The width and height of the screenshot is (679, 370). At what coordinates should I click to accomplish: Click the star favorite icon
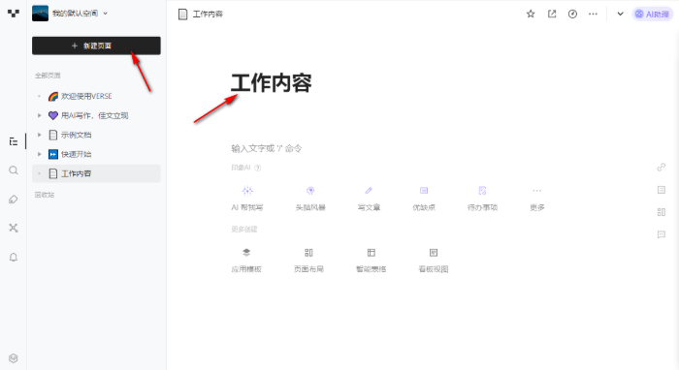[531, 14]
